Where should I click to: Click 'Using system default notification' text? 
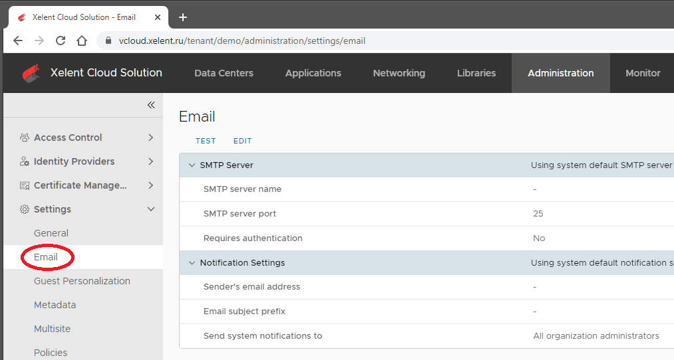(601, 262)
